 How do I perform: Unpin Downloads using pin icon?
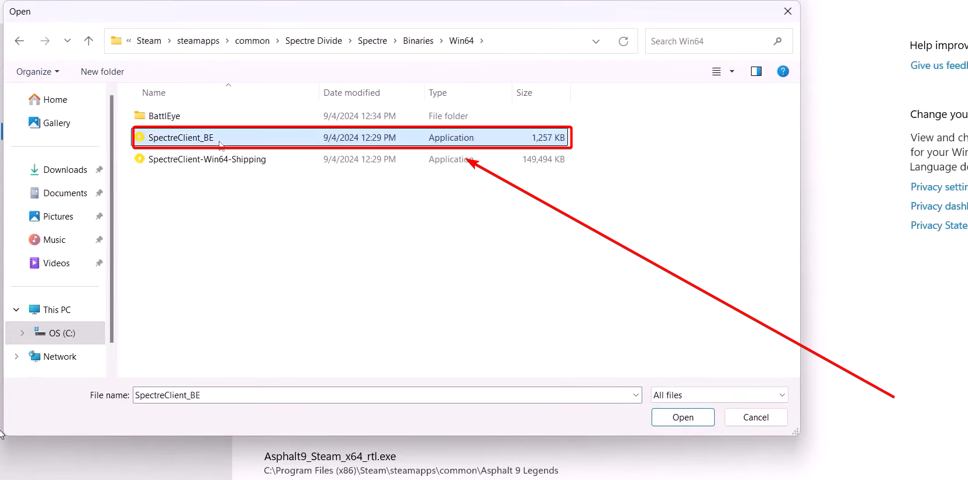click(x=99, y=170)
